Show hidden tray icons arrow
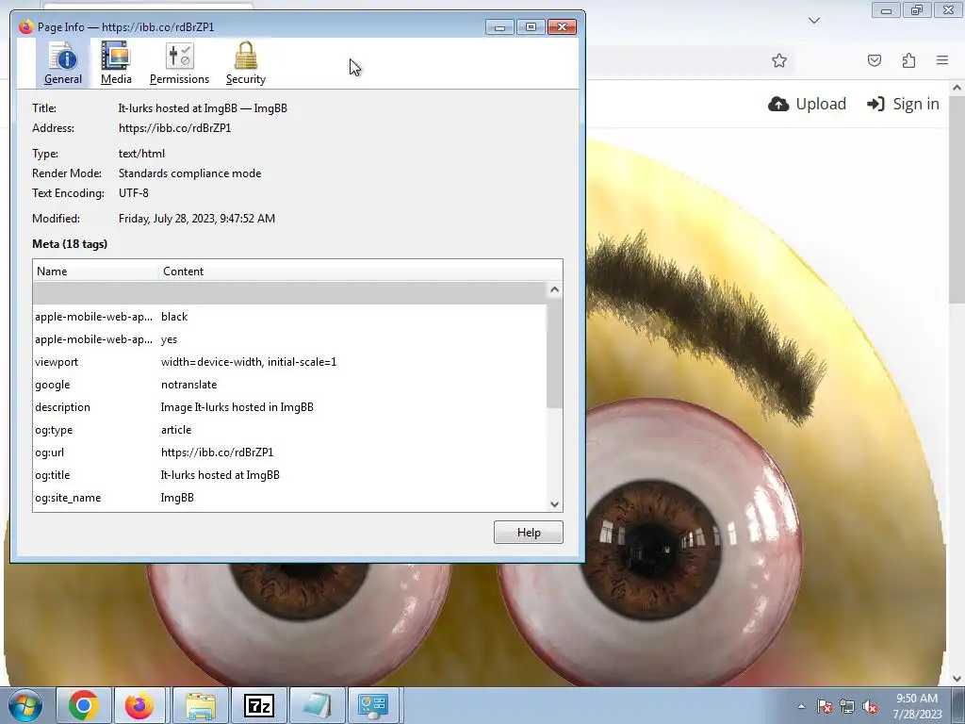The image size is (965, 724). 801,706
